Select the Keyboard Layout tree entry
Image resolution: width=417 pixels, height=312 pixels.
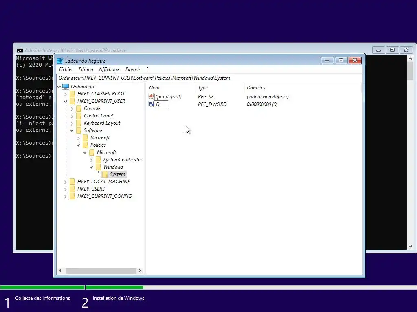[x=102, y=123]
